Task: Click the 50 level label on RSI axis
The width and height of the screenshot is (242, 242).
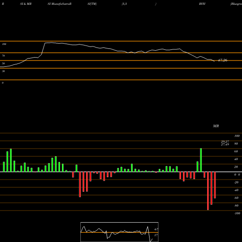Action: [3, 63]
